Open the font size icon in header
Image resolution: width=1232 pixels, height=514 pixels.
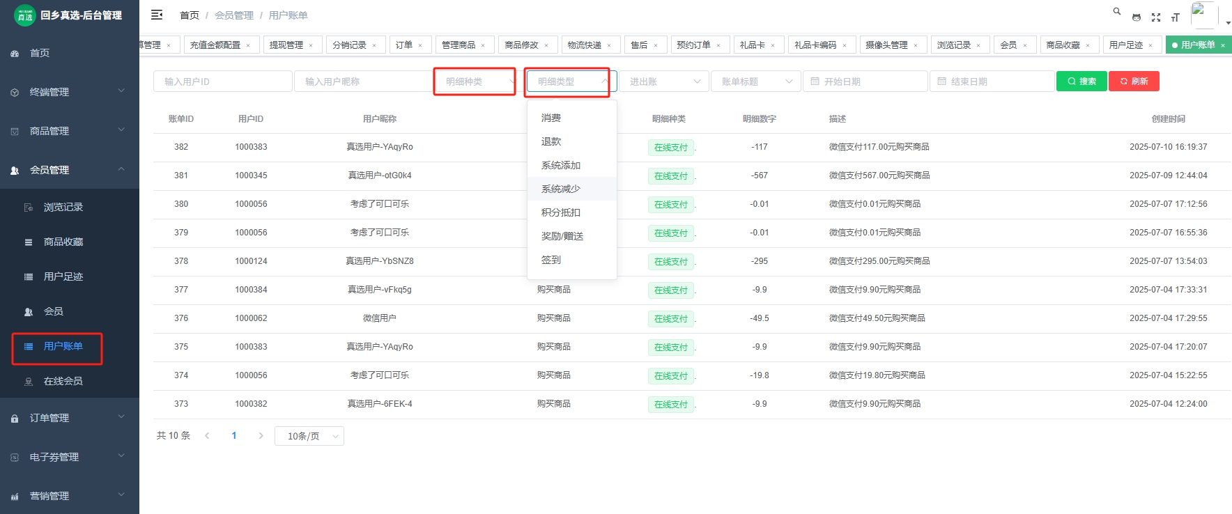1176,17
